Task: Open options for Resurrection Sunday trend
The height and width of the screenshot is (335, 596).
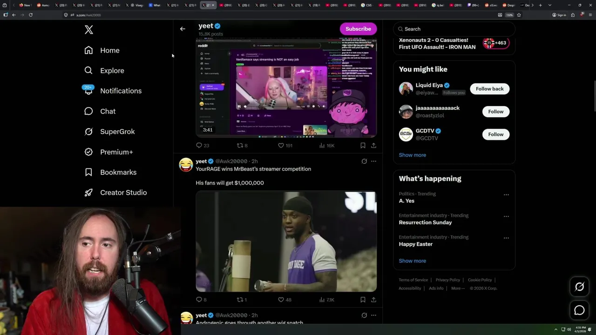Action: (506, 216)
